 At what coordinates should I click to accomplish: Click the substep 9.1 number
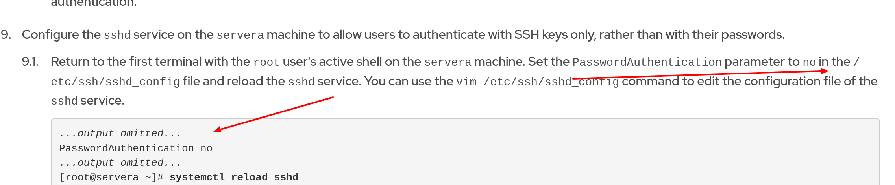point(30,62)
